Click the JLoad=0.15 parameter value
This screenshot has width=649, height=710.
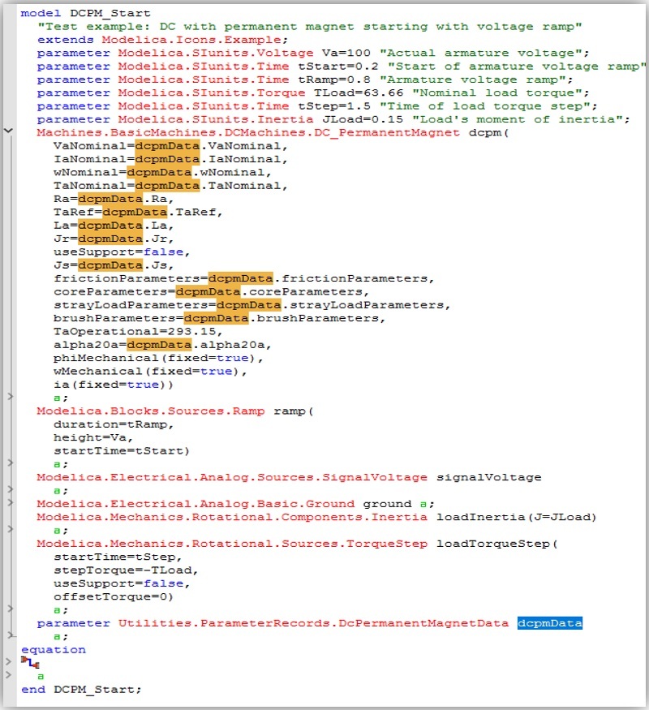point(362,119)
